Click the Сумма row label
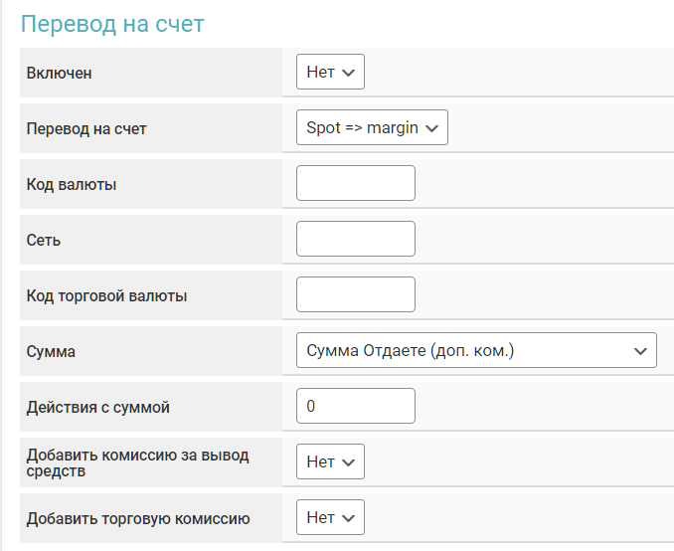Screen dimensions: 674x551 51,351
